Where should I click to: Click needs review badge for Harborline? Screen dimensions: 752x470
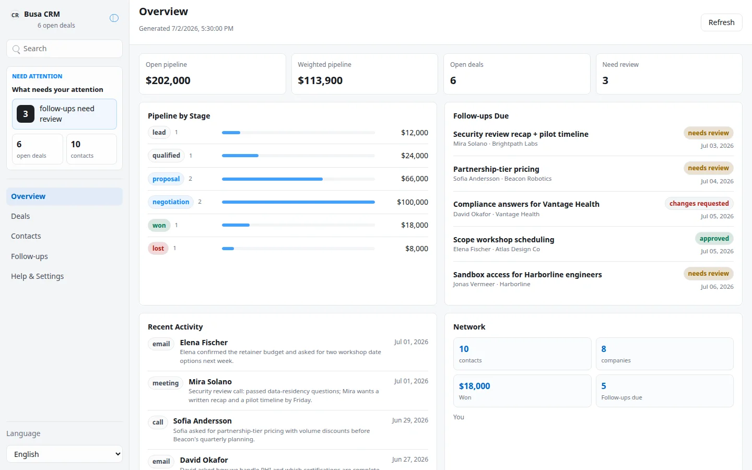coord(708,274)
